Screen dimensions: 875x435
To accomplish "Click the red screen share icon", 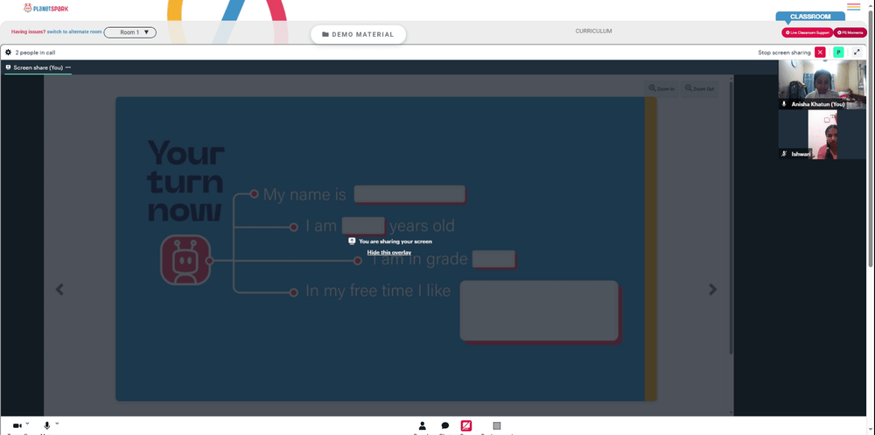I will click(466, 425).
